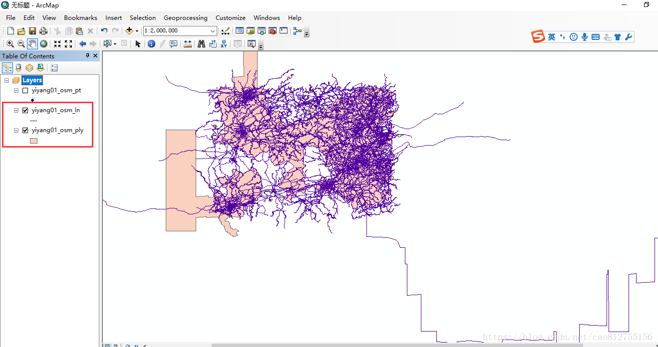Viewport: 658px width, 347px height.
Task: Activate the Identify tool
Action: pyautogui.click(x=151, y=44)
